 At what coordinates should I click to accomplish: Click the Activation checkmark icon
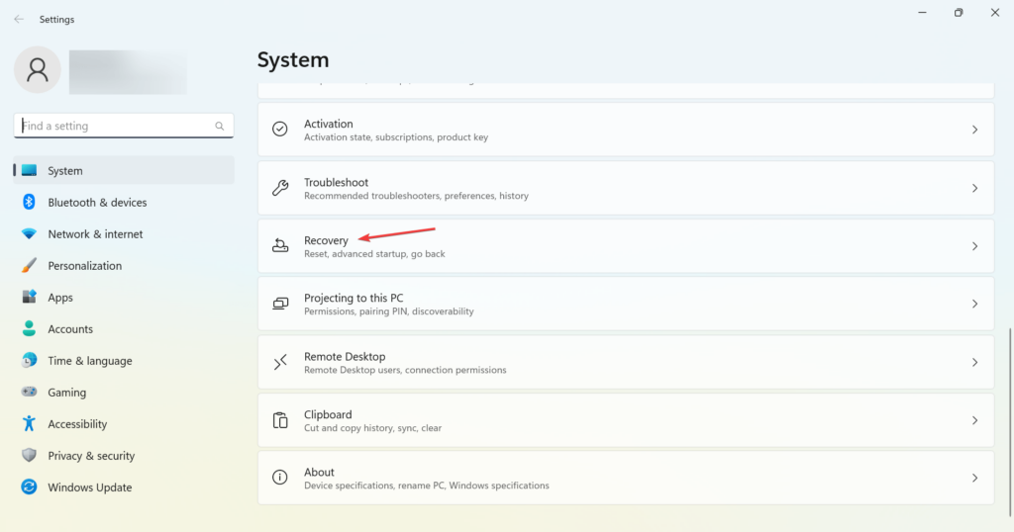(x=280, y=130)
